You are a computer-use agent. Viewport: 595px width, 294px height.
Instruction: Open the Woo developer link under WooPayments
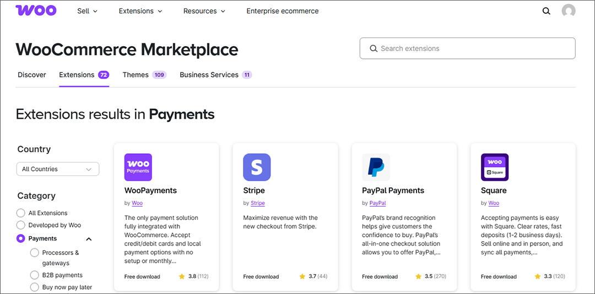(x=137, y=203)
